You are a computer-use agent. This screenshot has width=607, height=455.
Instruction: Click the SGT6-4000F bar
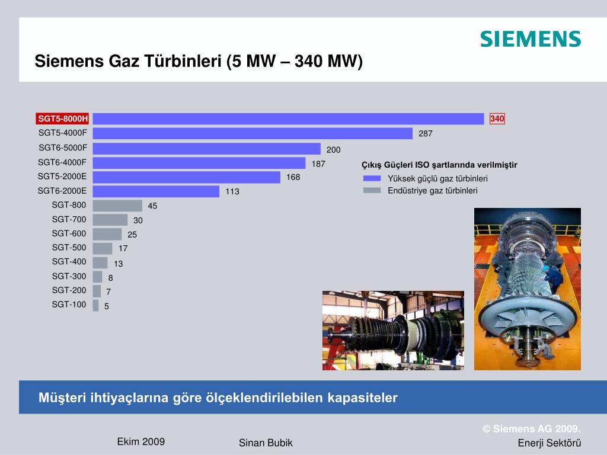click(x=199, y=163)
